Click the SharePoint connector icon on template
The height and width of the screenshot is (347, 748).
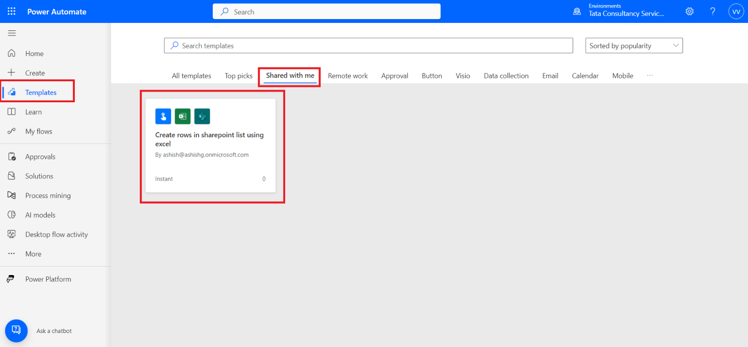pyautogui.click(x=202, y=116)
